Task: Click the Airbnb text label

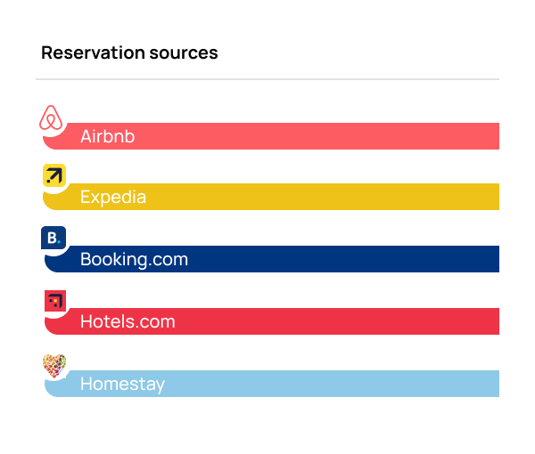Action: (x=108, y=136)
